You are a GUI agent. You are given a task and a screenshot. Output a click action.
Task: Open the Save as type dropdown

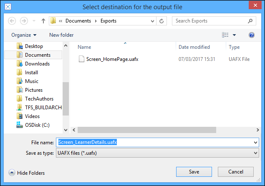coord(157,153)
